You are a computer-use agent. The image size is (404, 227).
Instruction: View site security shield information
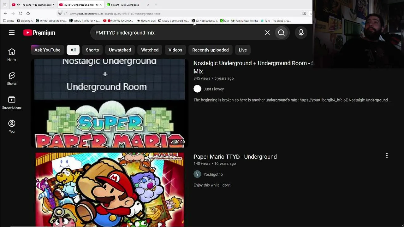[x=60, y=14]
